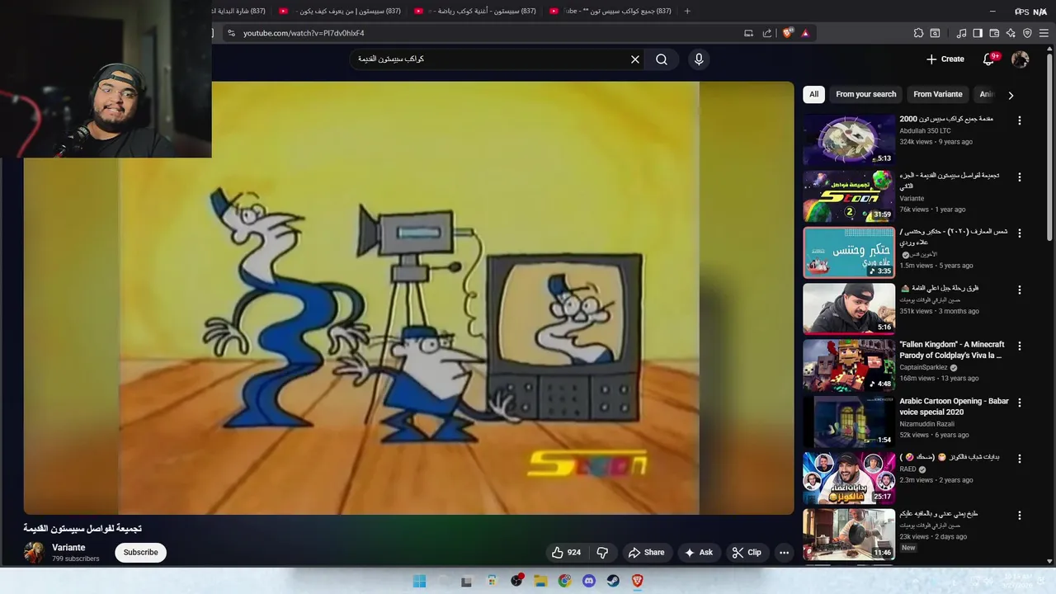Open menu for Arabic Cartoon Opening video
Viewport: 1056px width, 594px height.
point(1019,403)
